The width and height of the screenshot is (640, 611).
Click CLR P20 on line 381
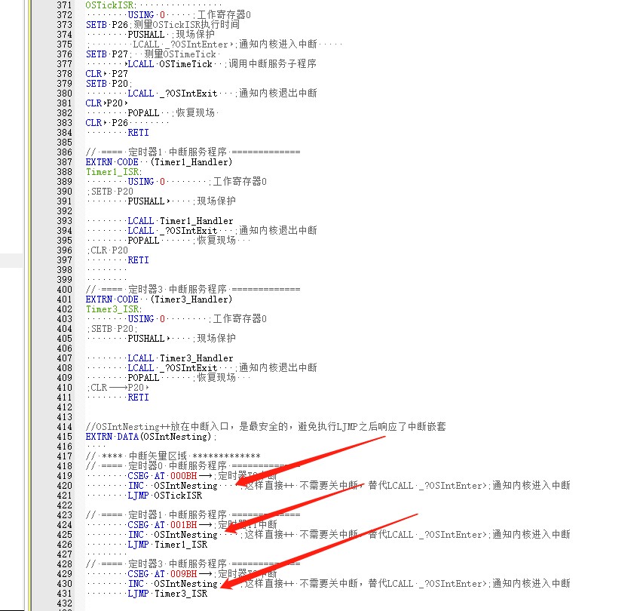tap(104, 103)
